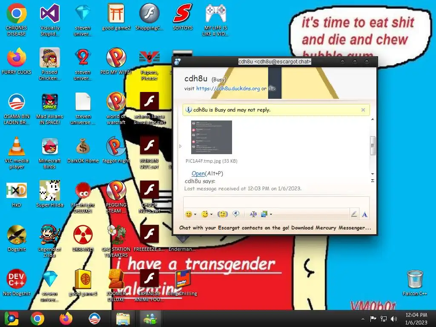Switch to text mode with the A icon
This screenshot has width=436, height=327.
(x=364, y=215)
